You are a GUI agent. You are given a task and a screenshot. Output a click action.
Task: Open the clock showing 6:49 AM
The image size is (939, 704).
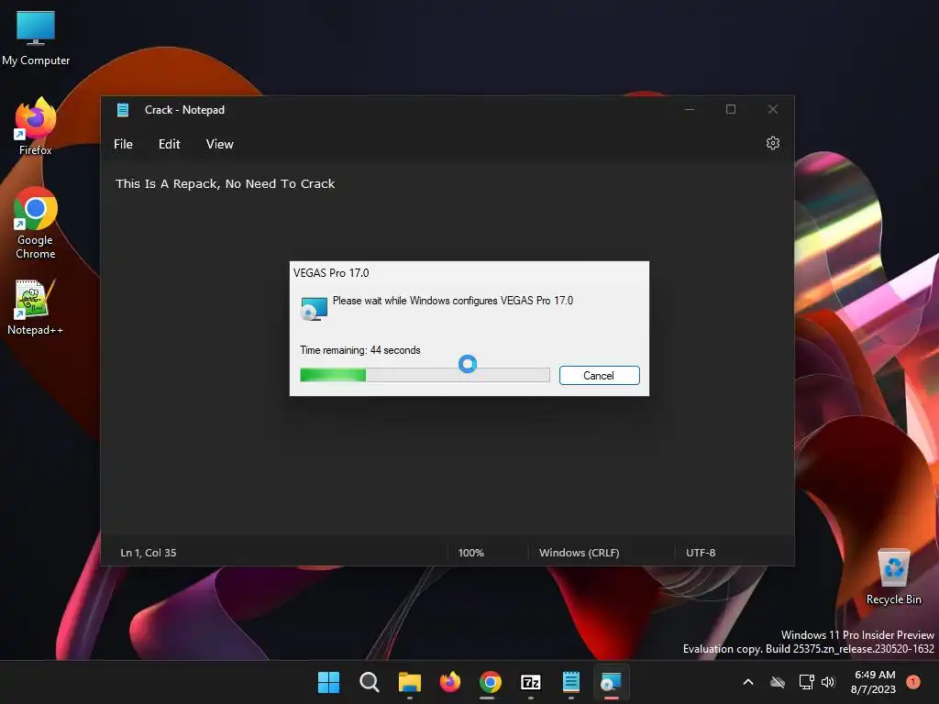pos(873,682)
